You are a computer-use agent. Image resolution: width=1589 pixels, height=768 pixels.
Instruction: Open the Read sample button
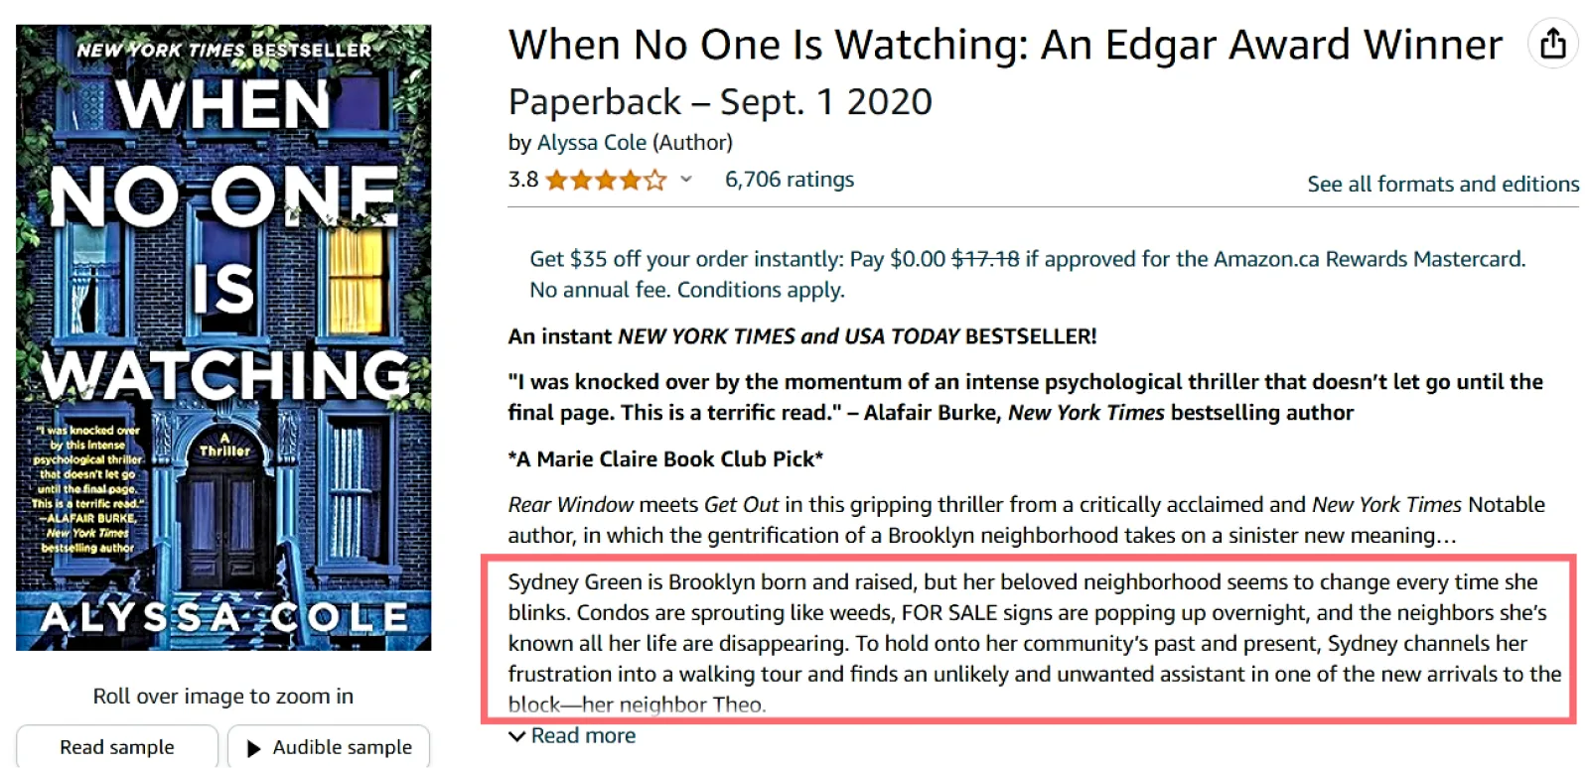117,747
